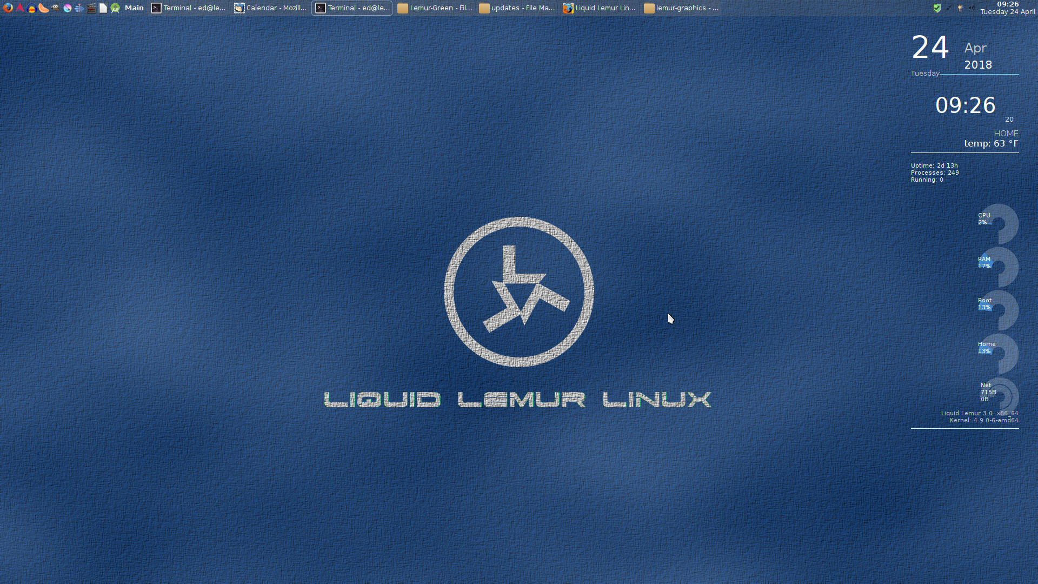Click the orange Clementine launcher icon
1038x584 pixels.
click(44, 8)
